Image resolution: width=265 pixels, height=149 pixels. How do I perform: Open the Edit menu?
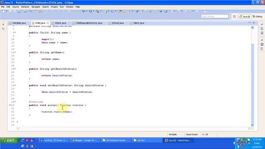click(x=8, y=7)
